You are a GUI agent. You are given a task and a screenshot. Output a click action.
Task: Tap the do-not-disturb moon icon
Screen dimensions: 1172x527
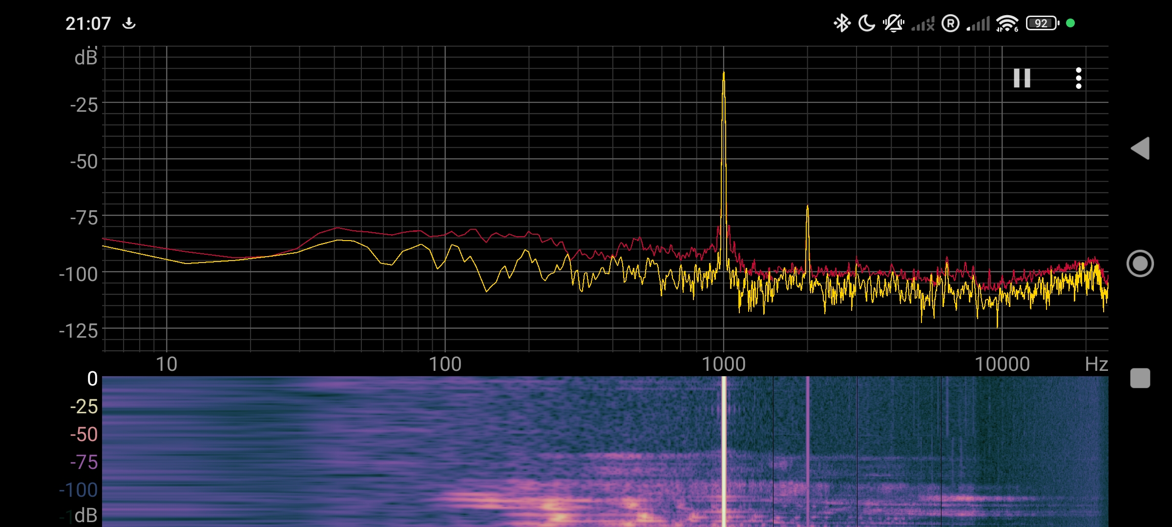tap(866, 23)
